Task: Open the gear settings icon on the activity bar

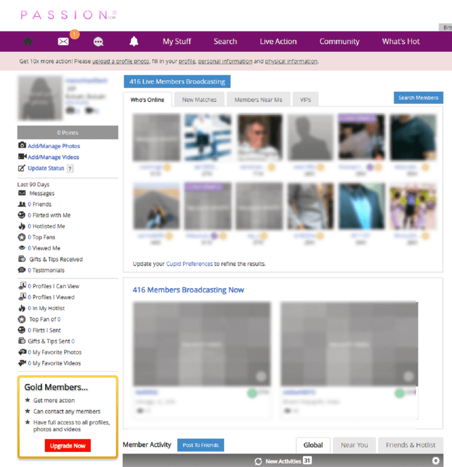Action: [436, 460]
